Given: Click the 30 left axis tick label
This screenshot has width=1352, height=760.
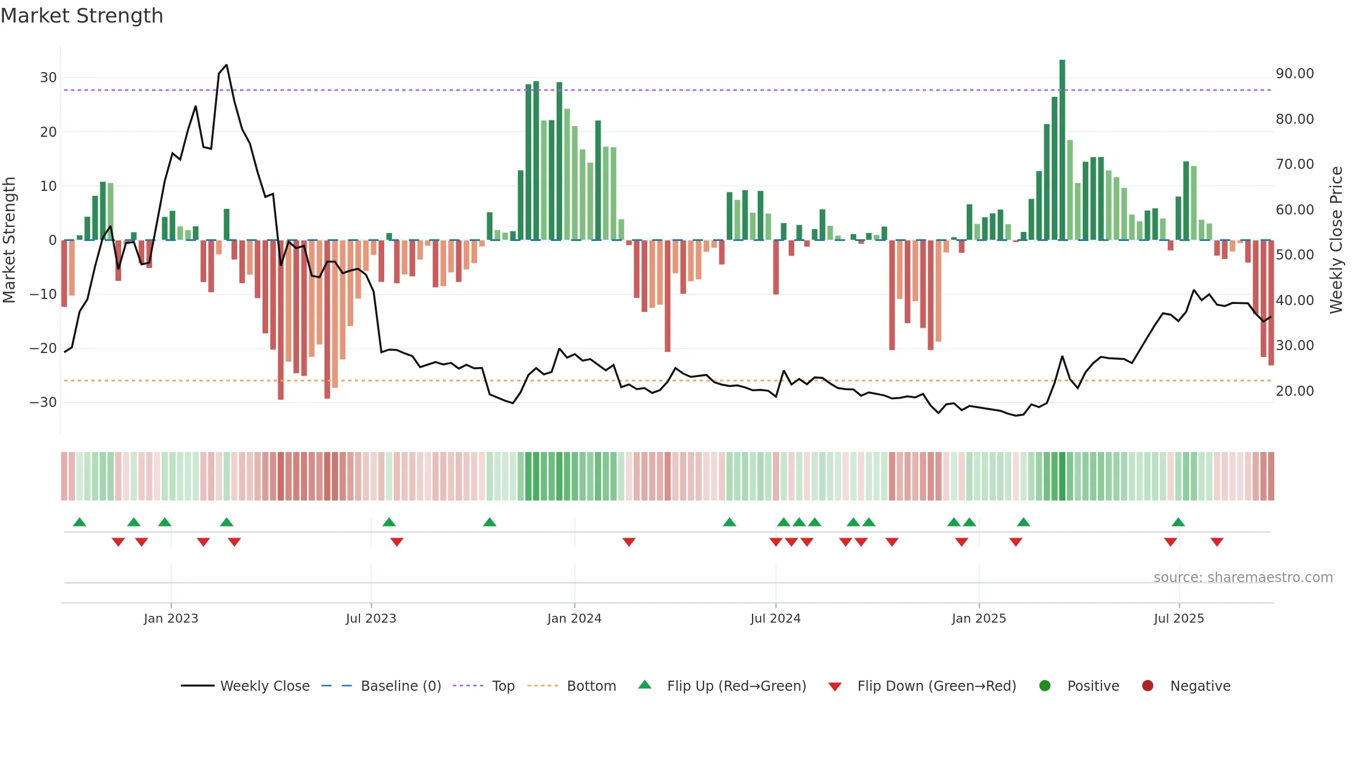Looking at the screenshot, I should click(x=48, y=78).
